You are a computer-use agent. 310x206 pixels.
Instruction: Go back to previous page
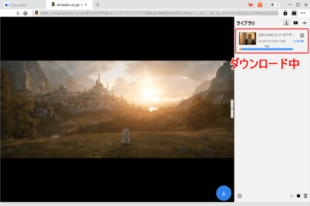[4, 13]
